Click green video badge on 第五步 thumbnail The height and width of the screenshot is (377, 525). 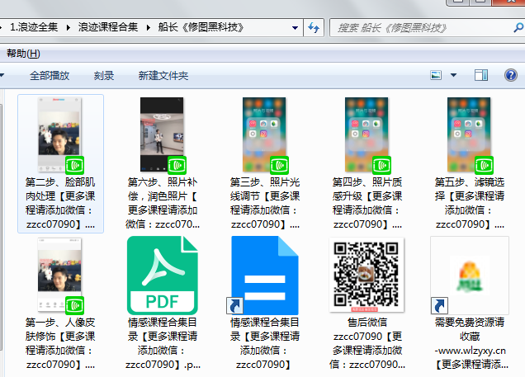[484, 165]
